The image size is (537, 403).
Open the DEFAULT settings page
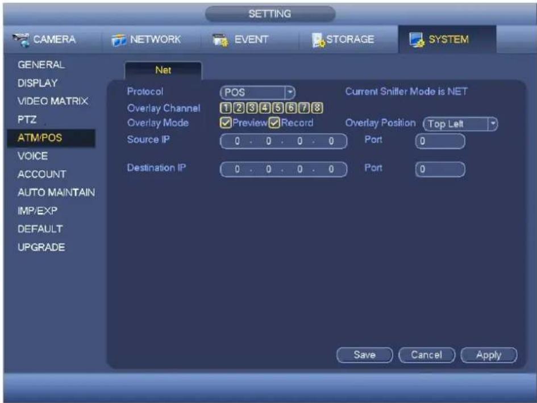[40, 229]
